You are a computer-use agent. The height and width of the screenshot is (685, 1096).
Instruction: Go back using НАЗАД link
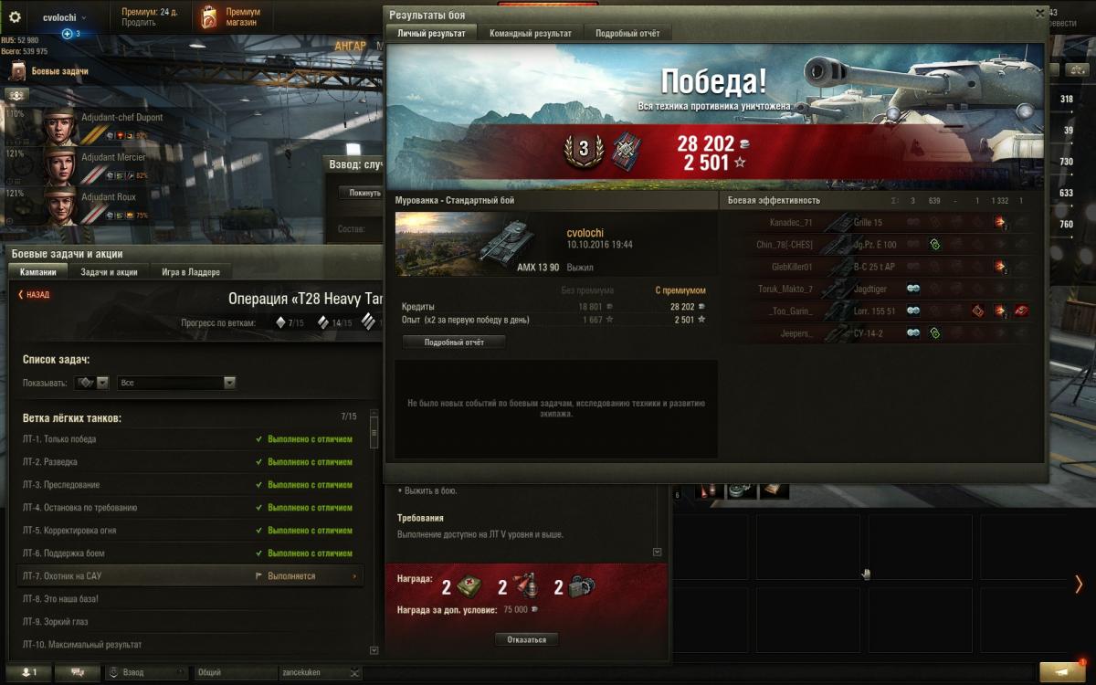pos(34,295)
